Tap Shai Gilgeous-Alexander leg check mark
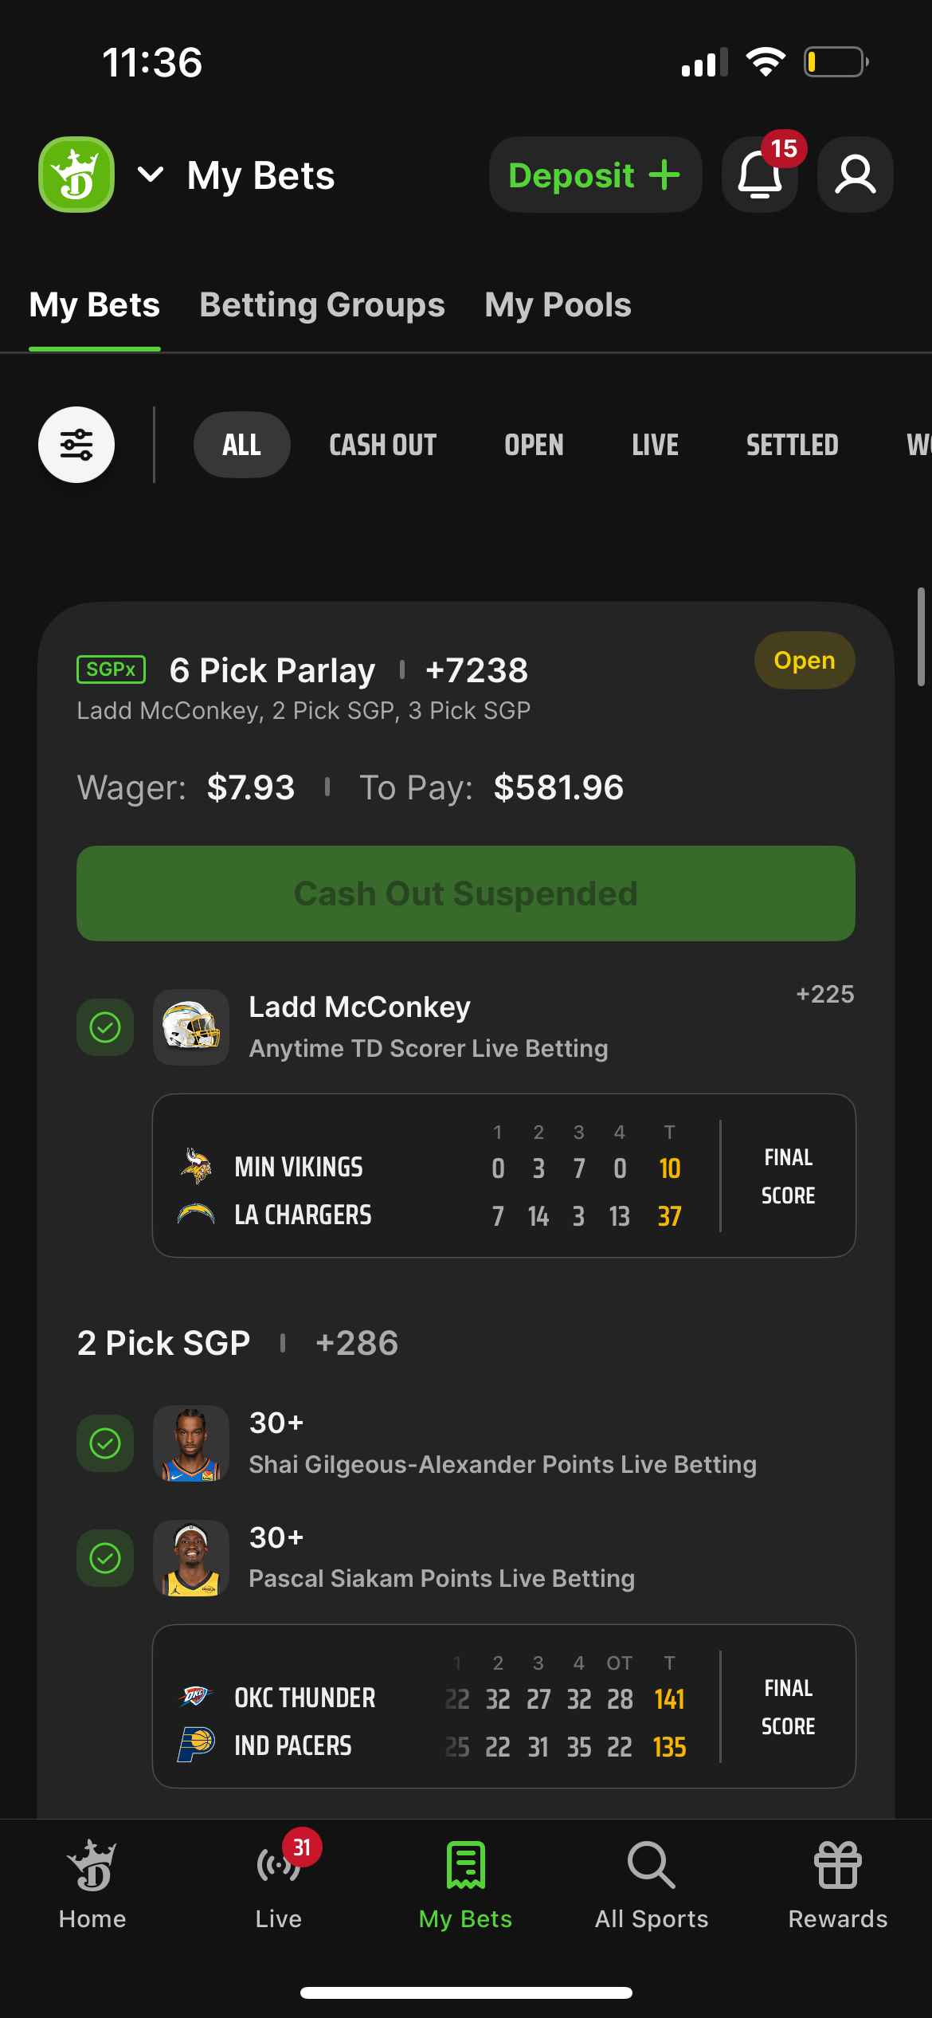The image size is (932, 2018). pyautogui.click(x=105, y=1443)
